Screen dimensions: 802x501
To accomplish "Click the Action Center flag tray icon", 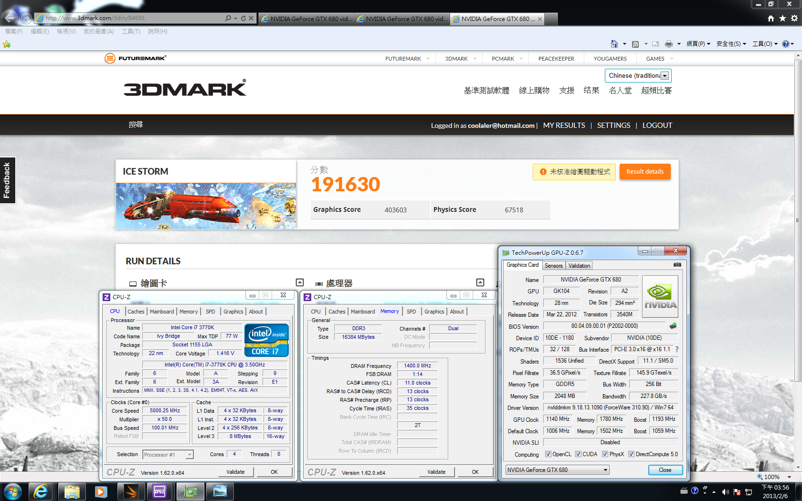I will [x=737, y=492].
